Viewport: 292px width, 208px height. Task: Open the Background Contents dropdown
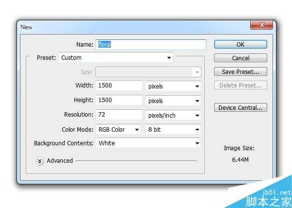(x=148, y=143)
